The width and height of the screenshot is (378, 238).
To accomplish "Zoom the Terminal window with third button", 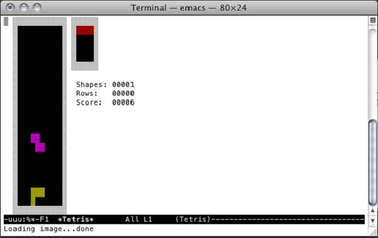I will (37, 8).
